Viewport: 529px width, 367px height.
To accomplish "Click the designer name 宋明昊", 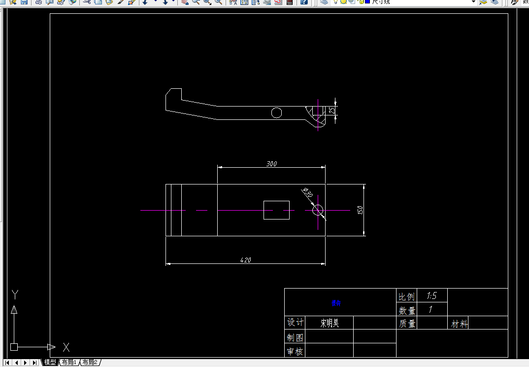I will click(330, 323).
